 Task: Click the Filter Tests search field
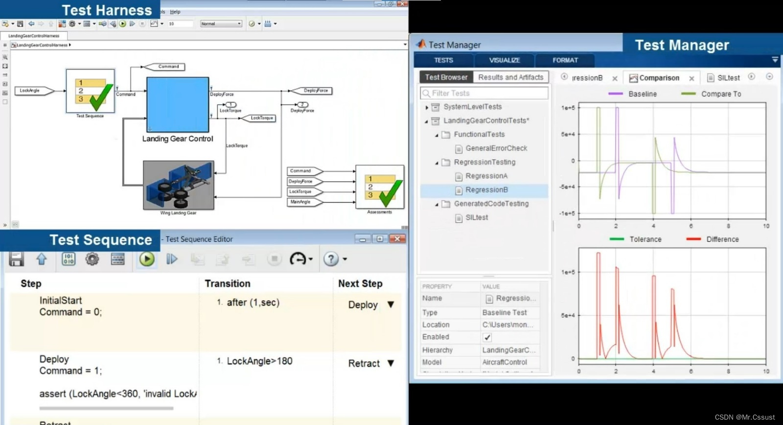click(484, 93)
